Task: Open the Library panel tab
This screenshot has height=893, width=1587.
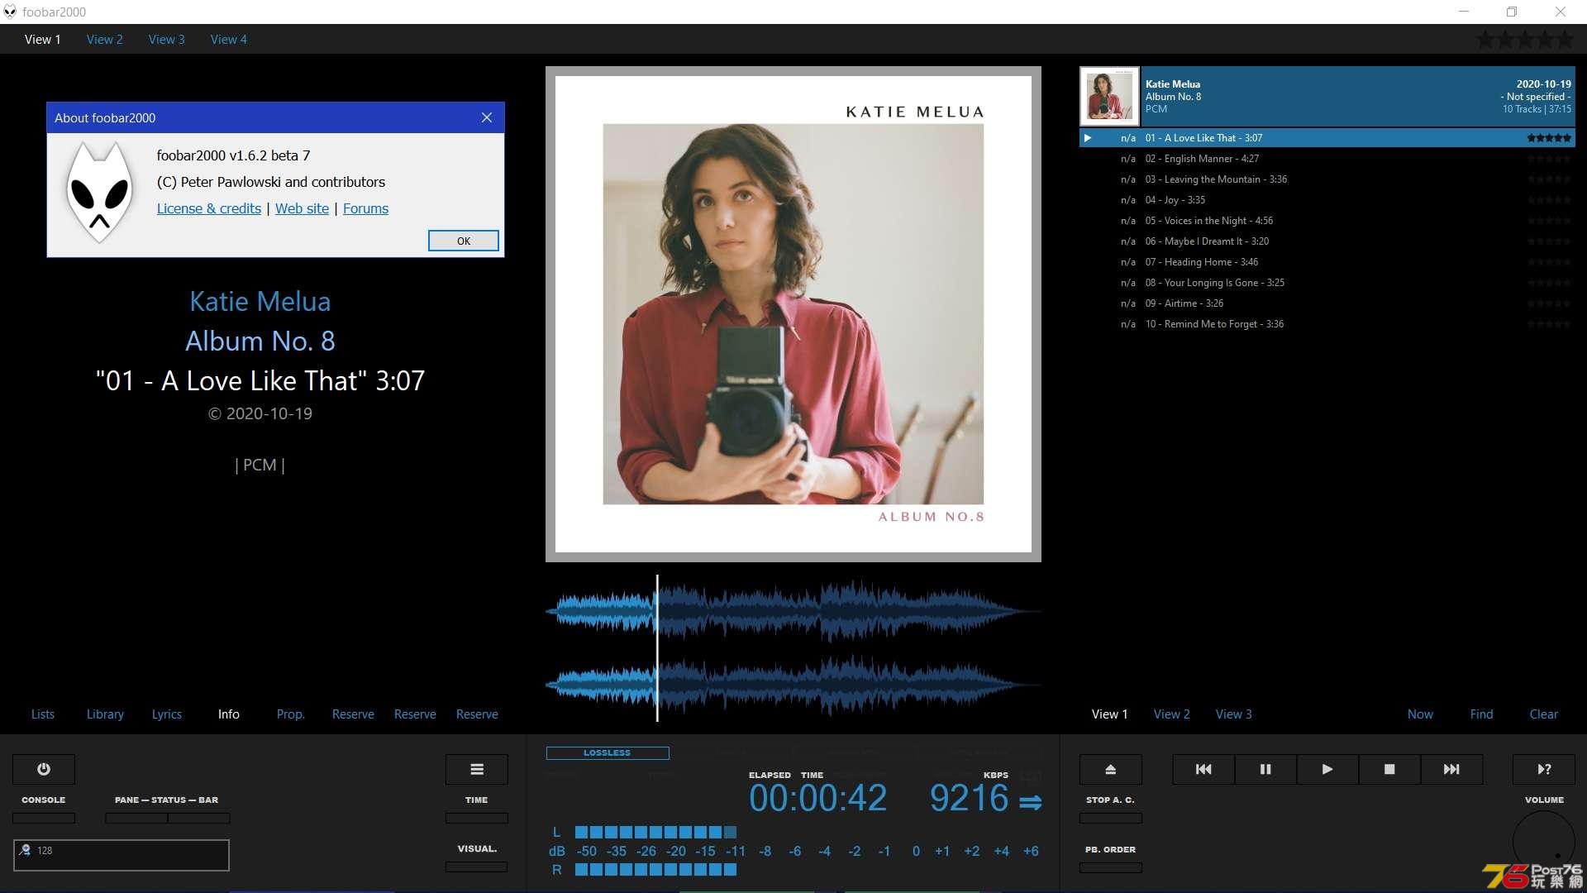Action: click(105, 714)
